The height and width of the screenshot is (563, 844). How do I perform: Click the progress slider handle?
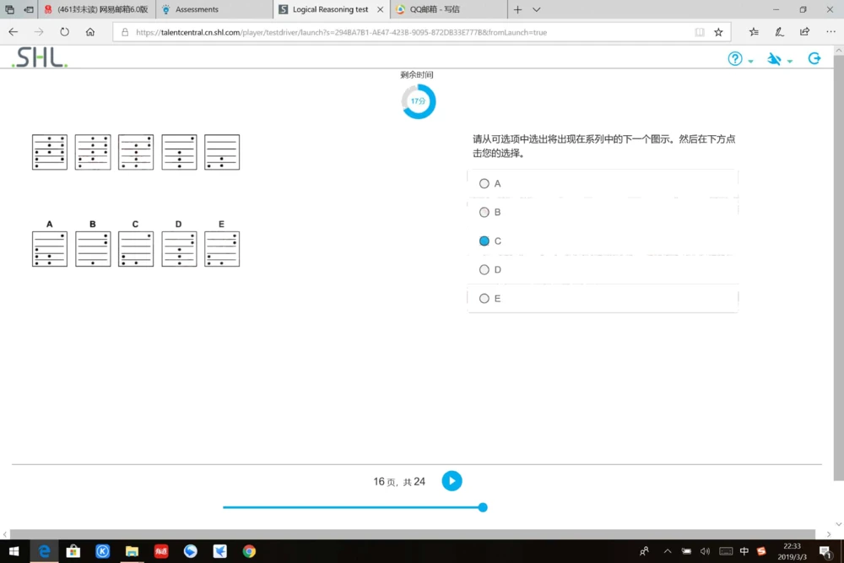(x=482, y=507)
